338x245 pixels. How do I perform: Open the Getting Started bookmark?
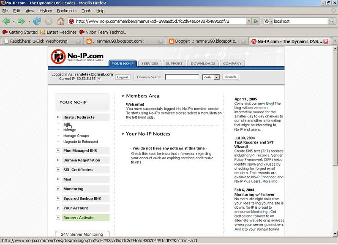pyautogui.click(x=20, y=32)
